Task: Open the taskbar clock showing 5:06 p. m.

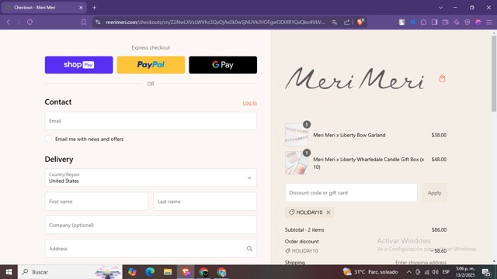Action: point(465,272)
